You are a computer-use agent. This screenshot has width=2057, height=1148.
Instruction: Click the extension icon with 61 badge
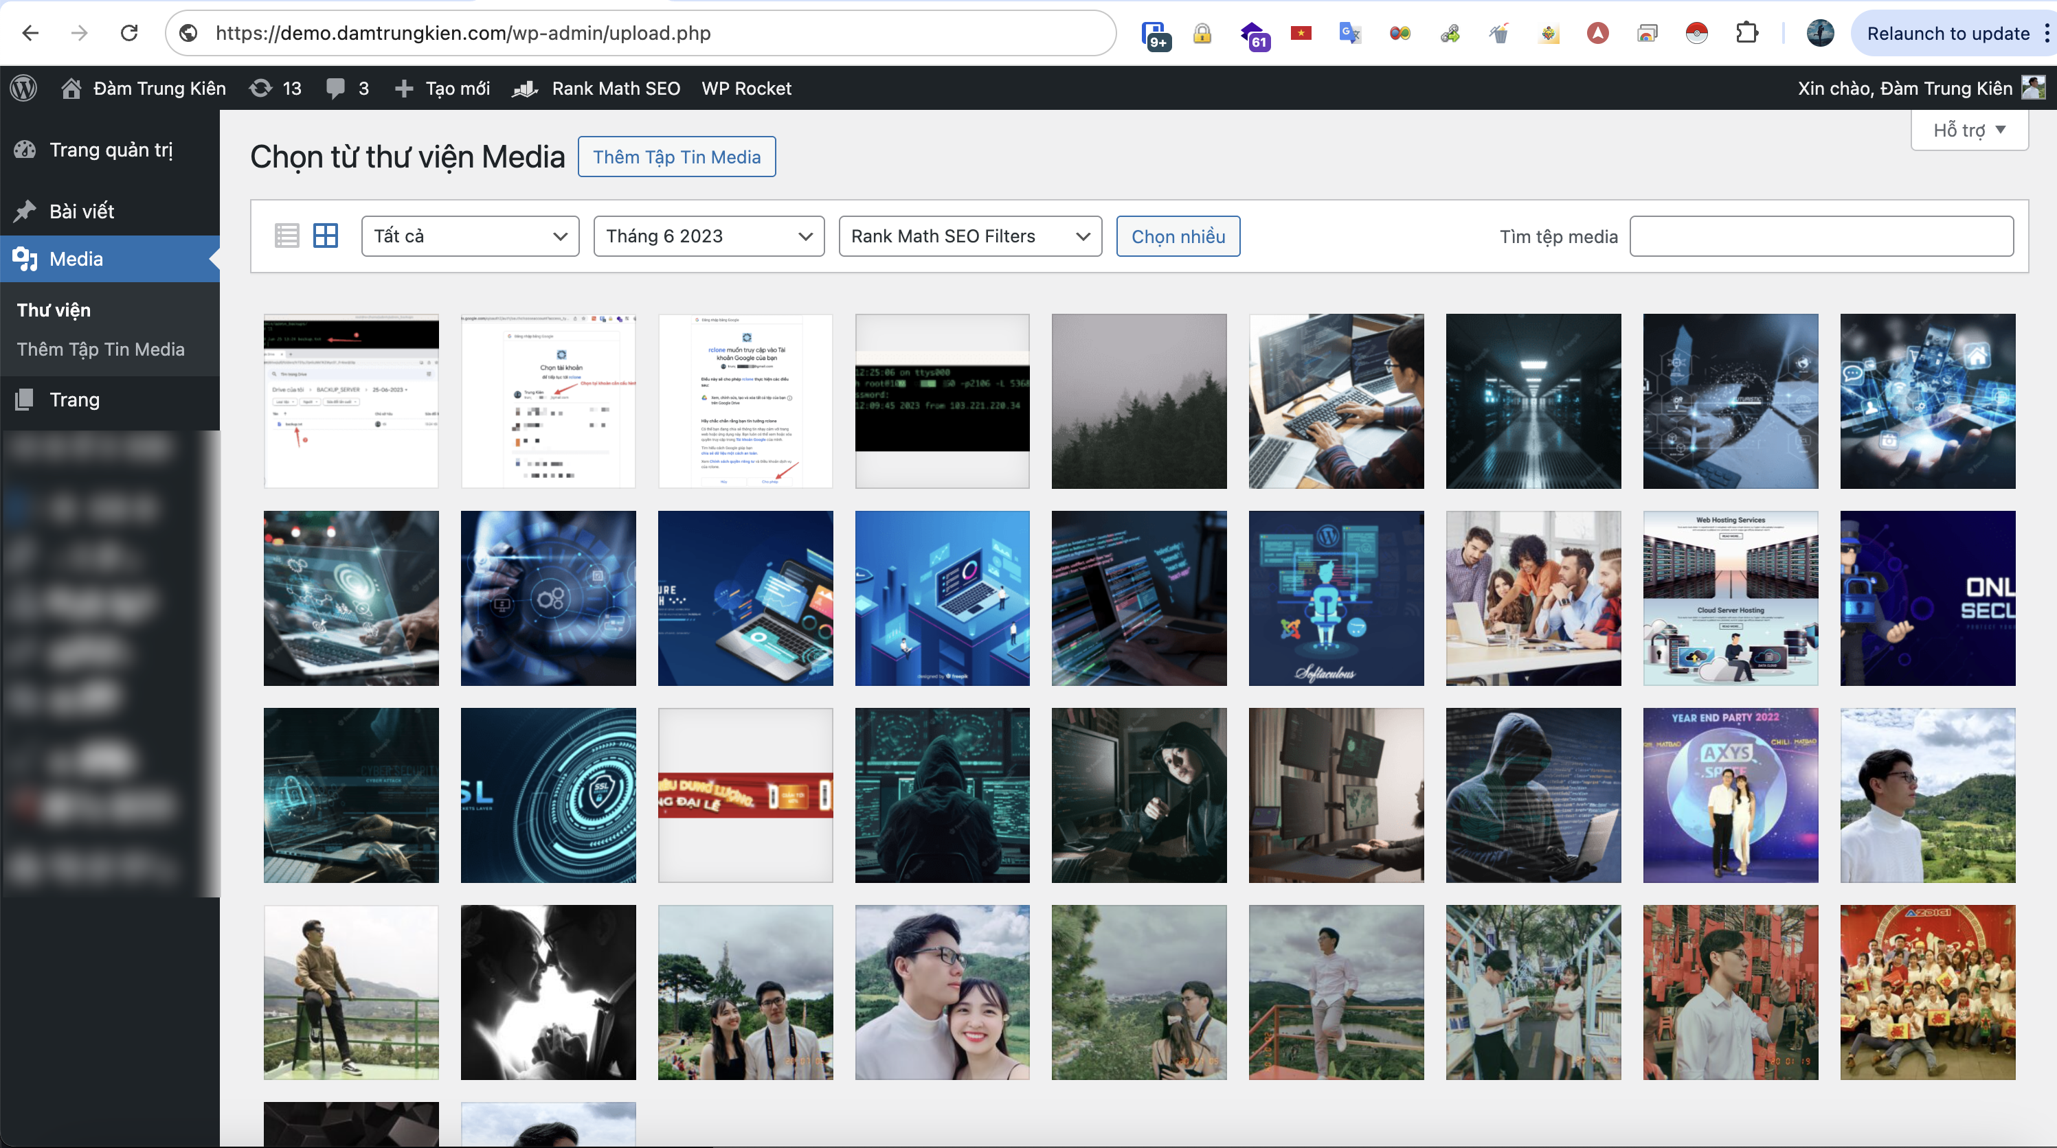(x=1254, y=34)
